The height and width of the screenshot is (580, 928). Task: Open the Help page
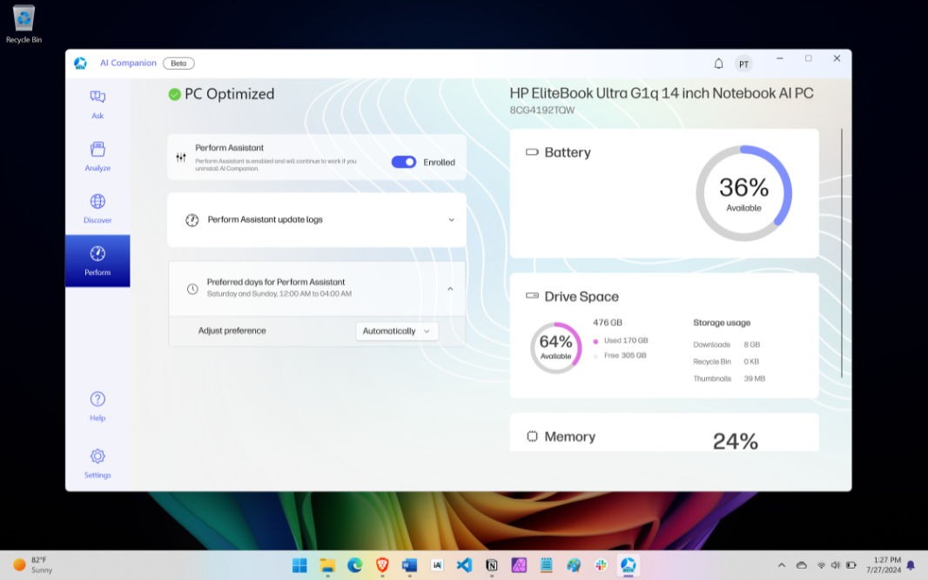(x=98, y=407)
